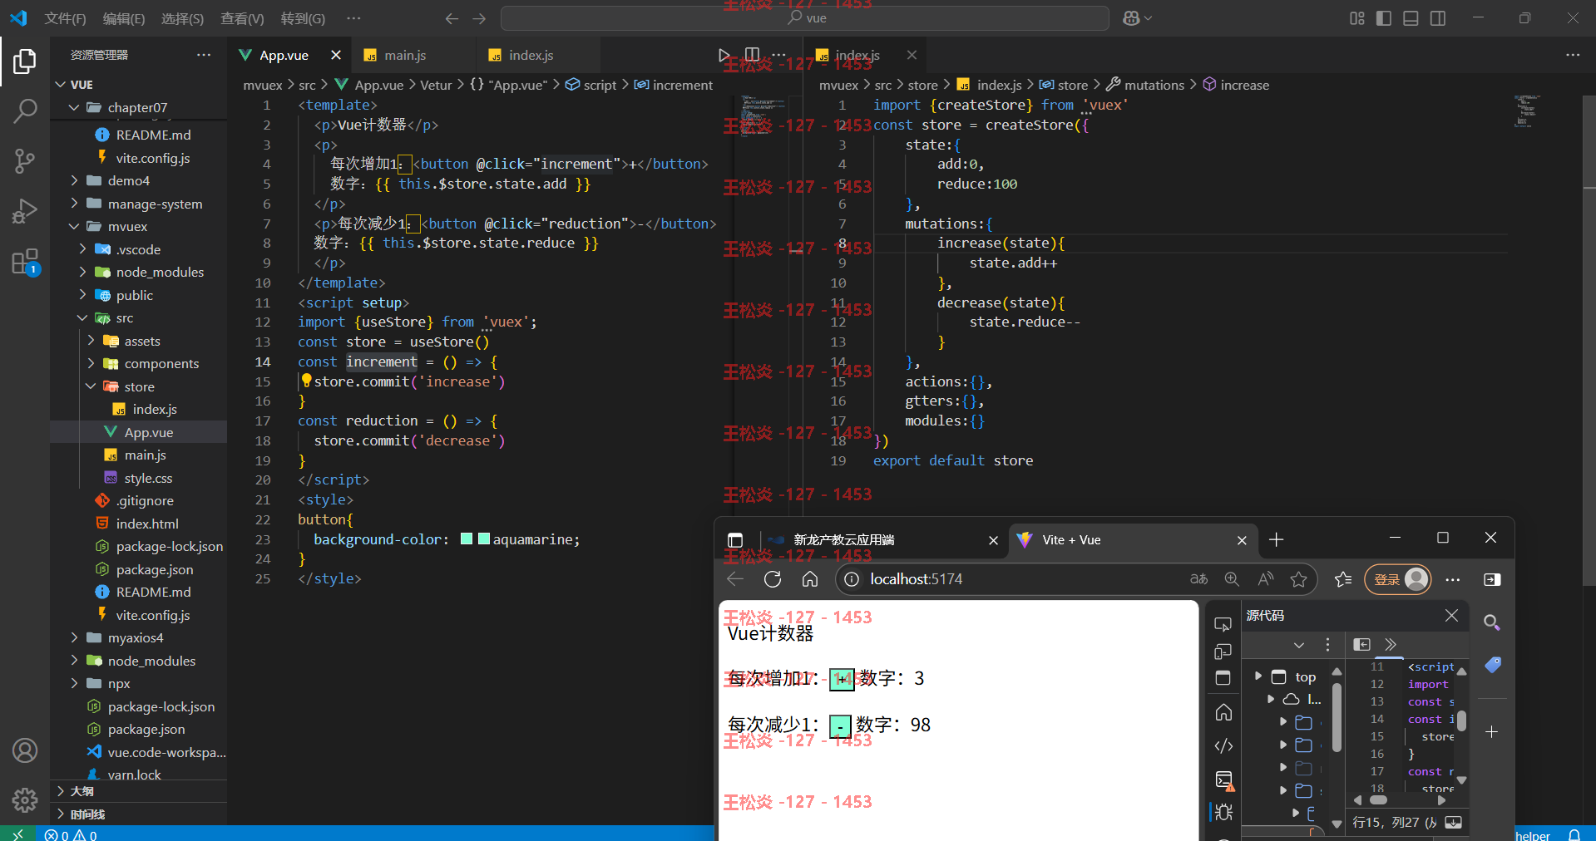The image size is (1596, 841).
Task: Toggle the secondary side bar layout
Action: tap(1438, 18)
